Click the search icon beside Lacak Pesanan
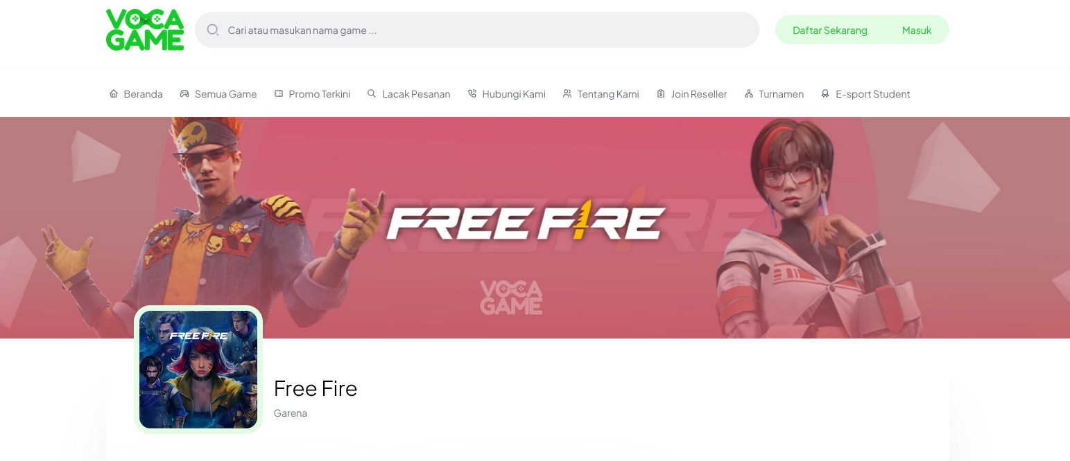 pos(372,93)
